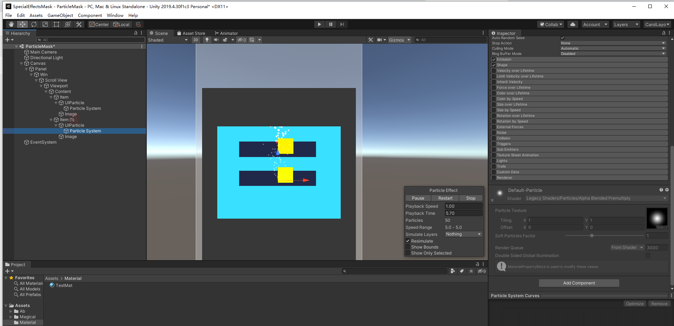
Task: Open the Window menu
Action: 115,15
